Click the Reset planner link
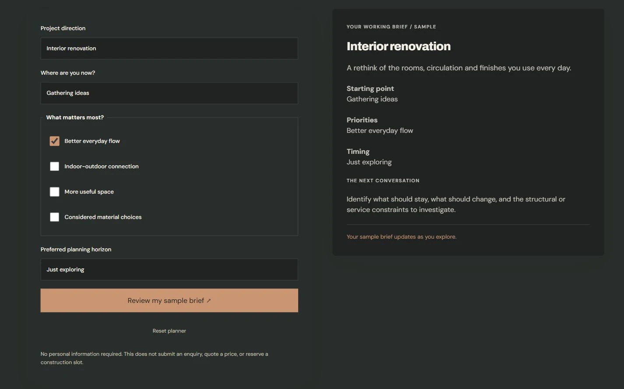Screen dimensions: 624x389 169,331
